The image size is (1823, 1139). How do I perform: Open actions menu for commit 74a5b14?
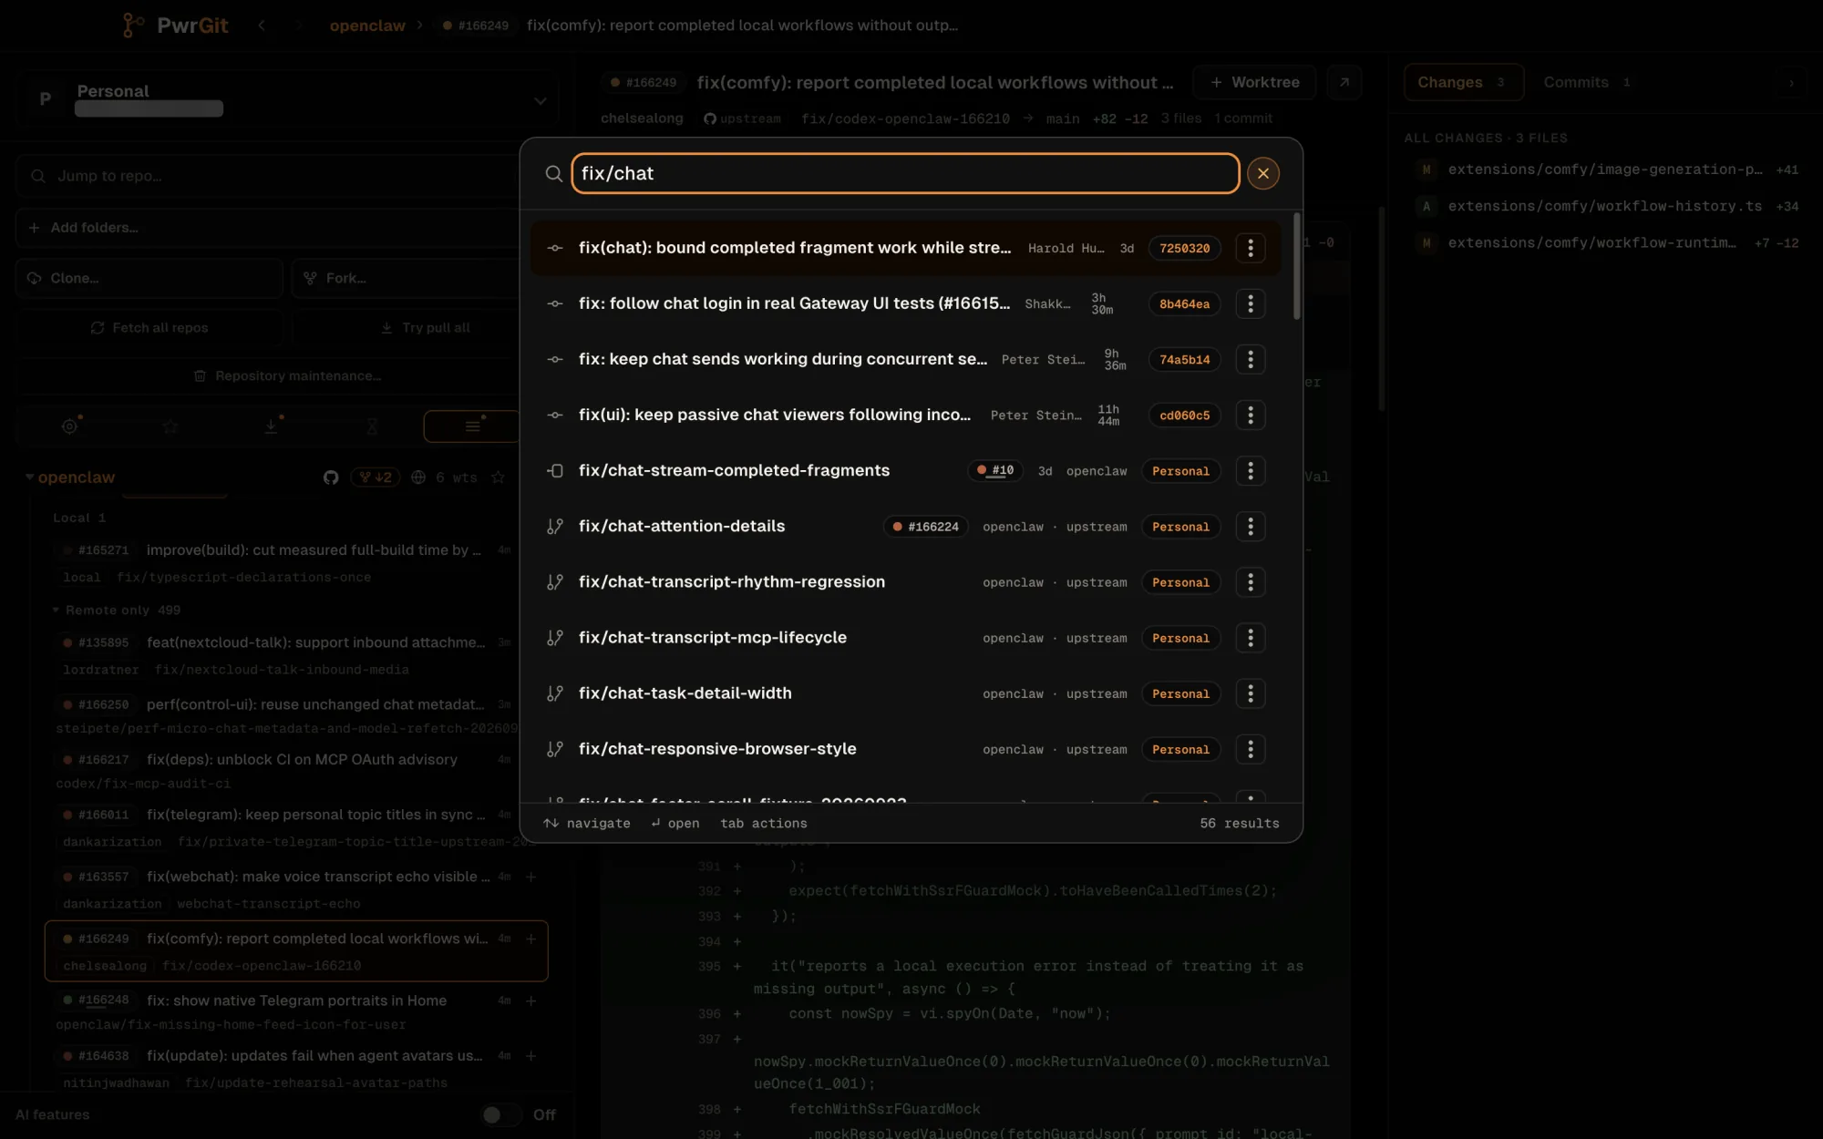click(x=1250, y=359)
